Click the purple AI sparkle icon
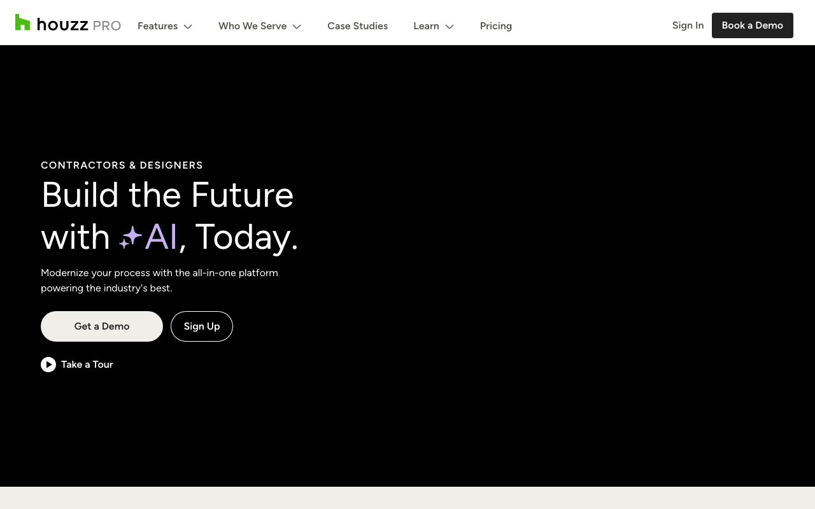This screenshot has width=815, height=509. pos(131,237)
